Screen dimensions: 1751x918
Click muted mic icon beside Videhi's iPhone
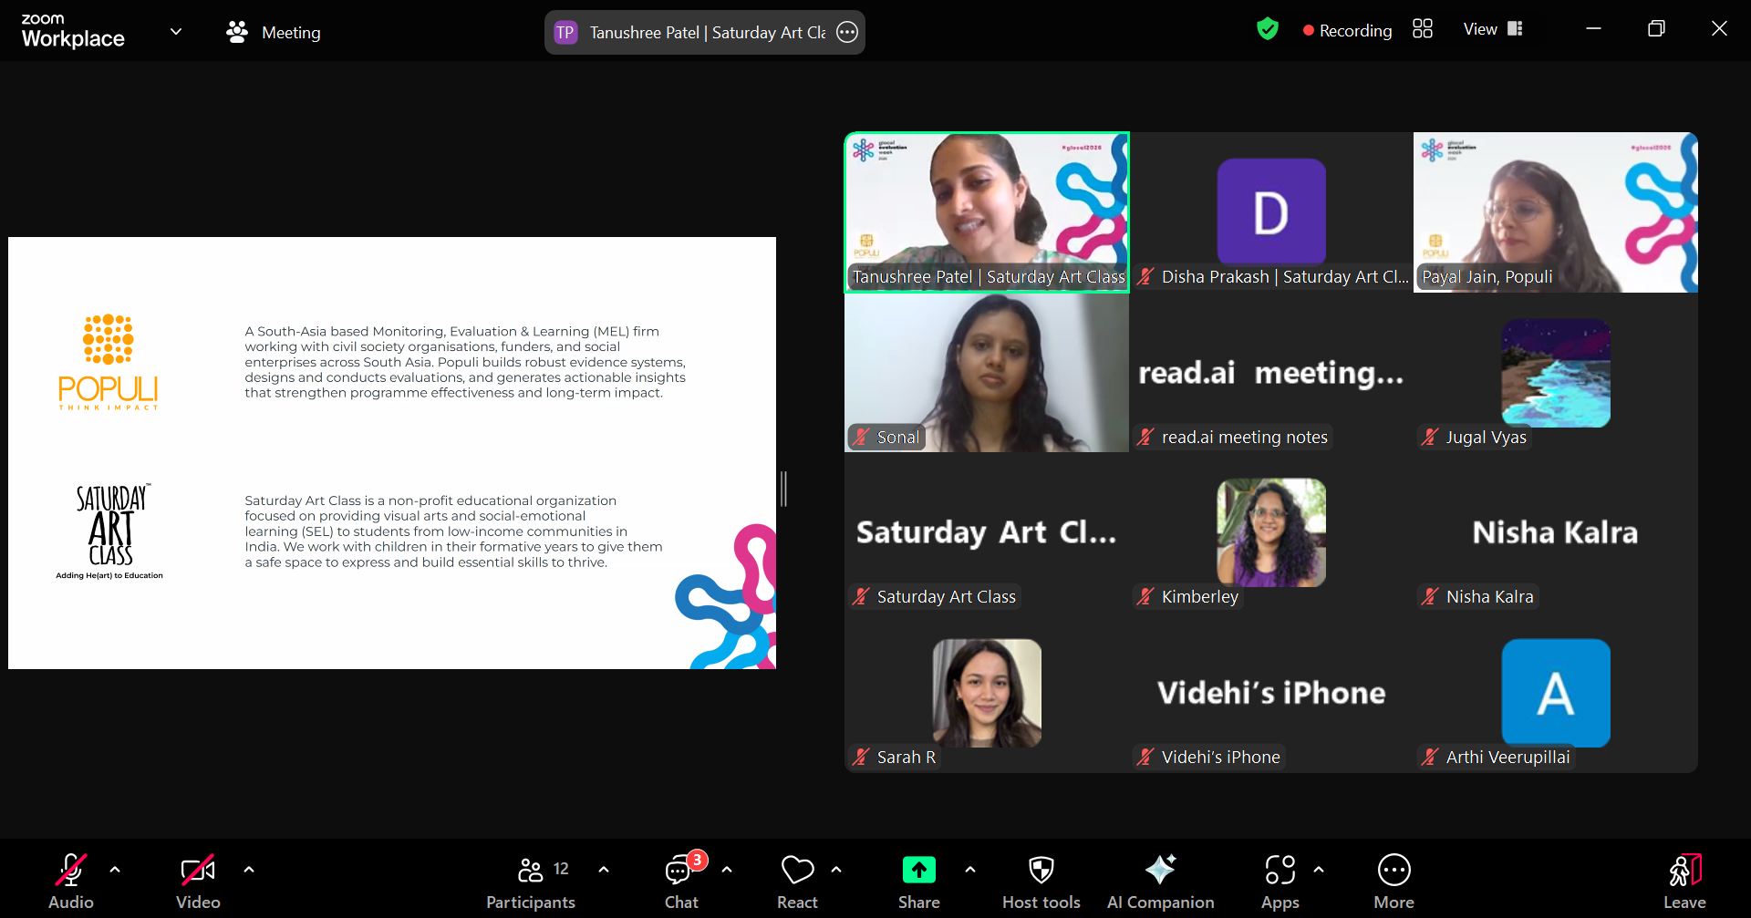coord(1145,757)
